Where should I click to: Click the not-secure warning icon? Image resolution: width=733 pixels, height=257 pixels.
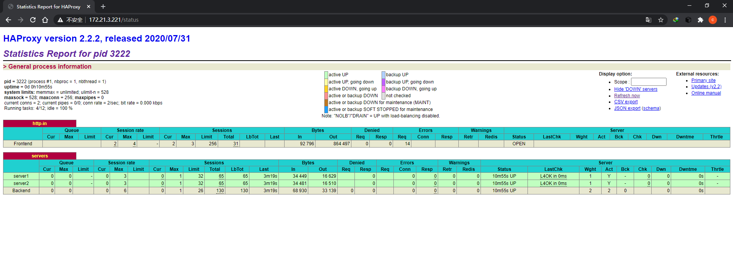[x=60, y=20]
